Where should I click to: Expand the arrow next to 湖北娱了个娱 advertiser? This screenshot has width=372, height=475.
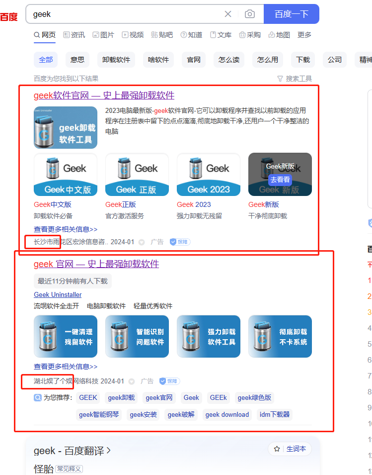click(x=132, y=381)
